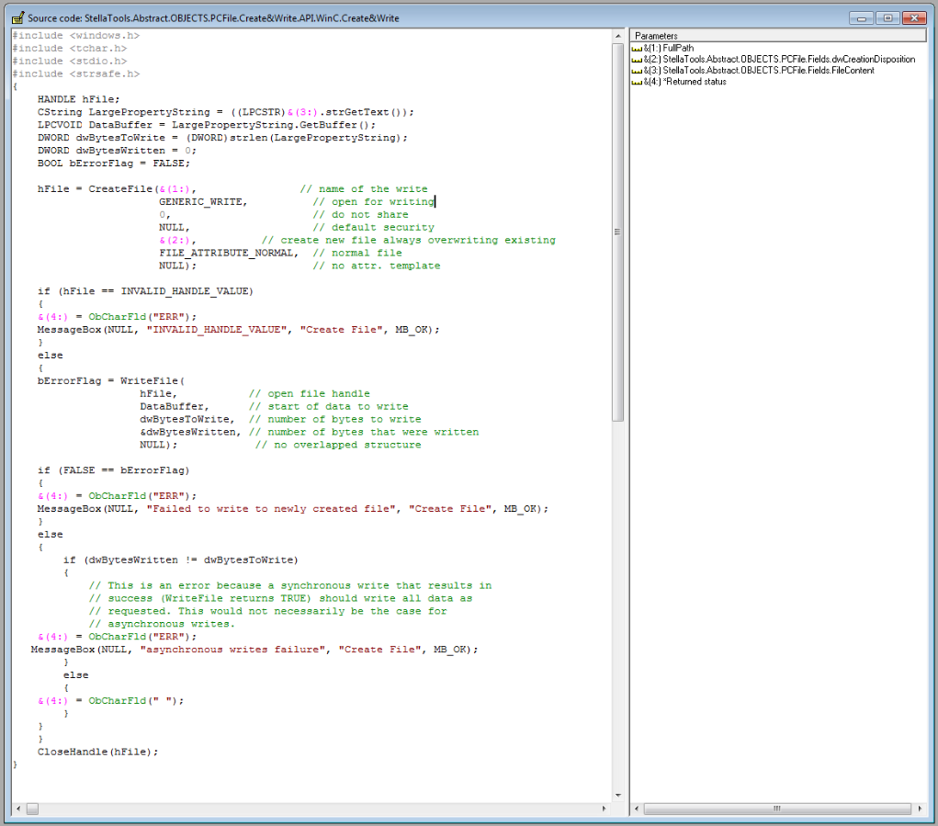Image resolution: width=938 pixels, height=826 pixels.
Task: Click the 'LPCVOID DataBuffer' line
Action: (207, 125)
